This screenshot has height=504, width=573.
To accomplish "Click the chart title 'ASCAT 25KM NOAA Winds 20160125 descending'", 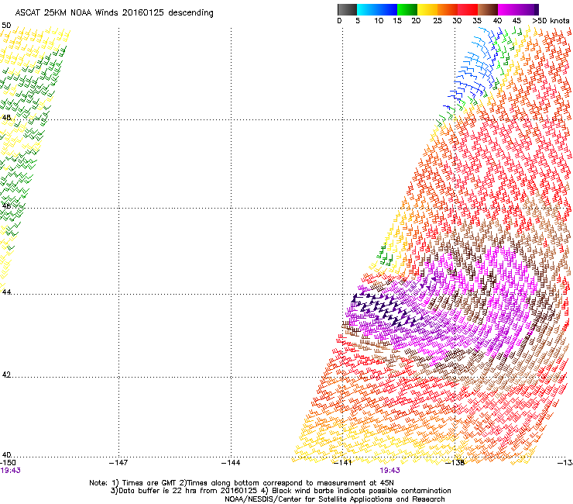I will (x=114, y=13).
